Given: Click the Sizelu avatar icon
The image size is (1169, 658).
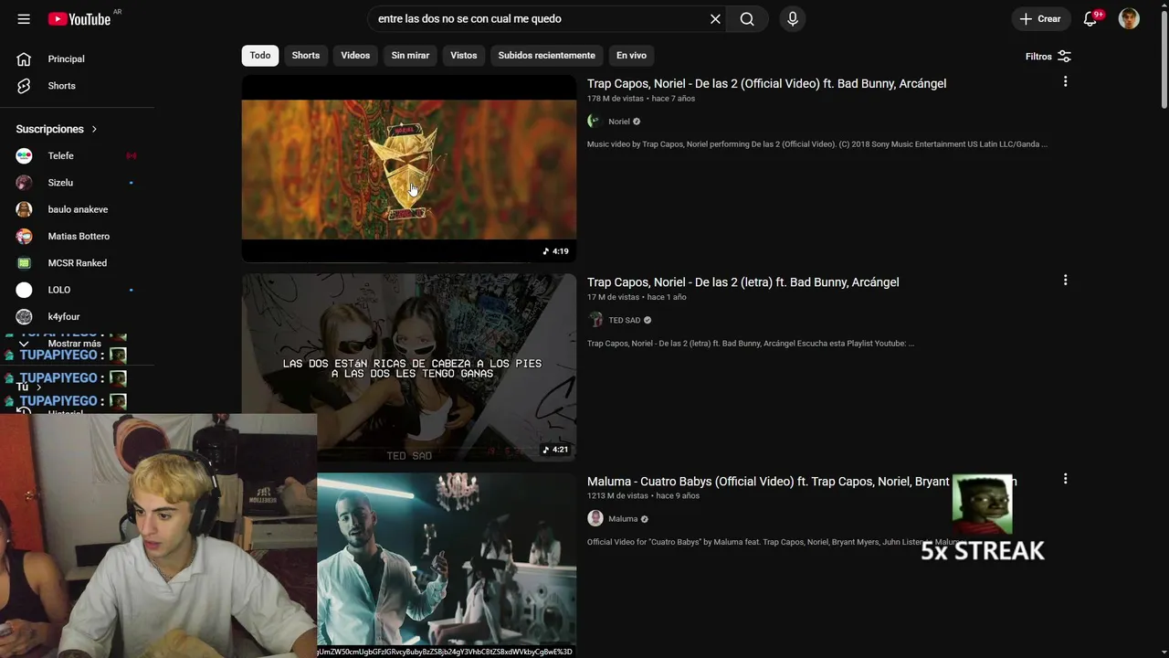Looking at the screenshot, I should (25, 183).
